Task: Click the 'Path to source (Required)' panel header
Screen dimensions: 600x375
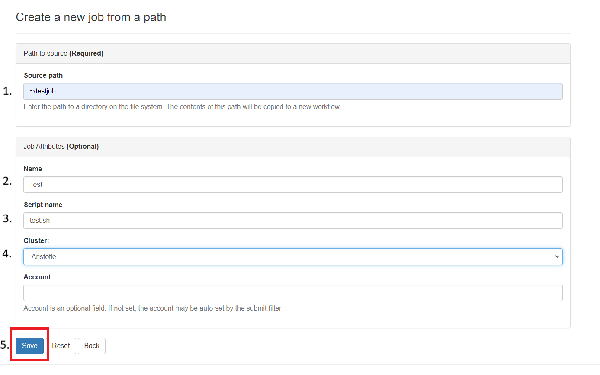Action: 293,54
